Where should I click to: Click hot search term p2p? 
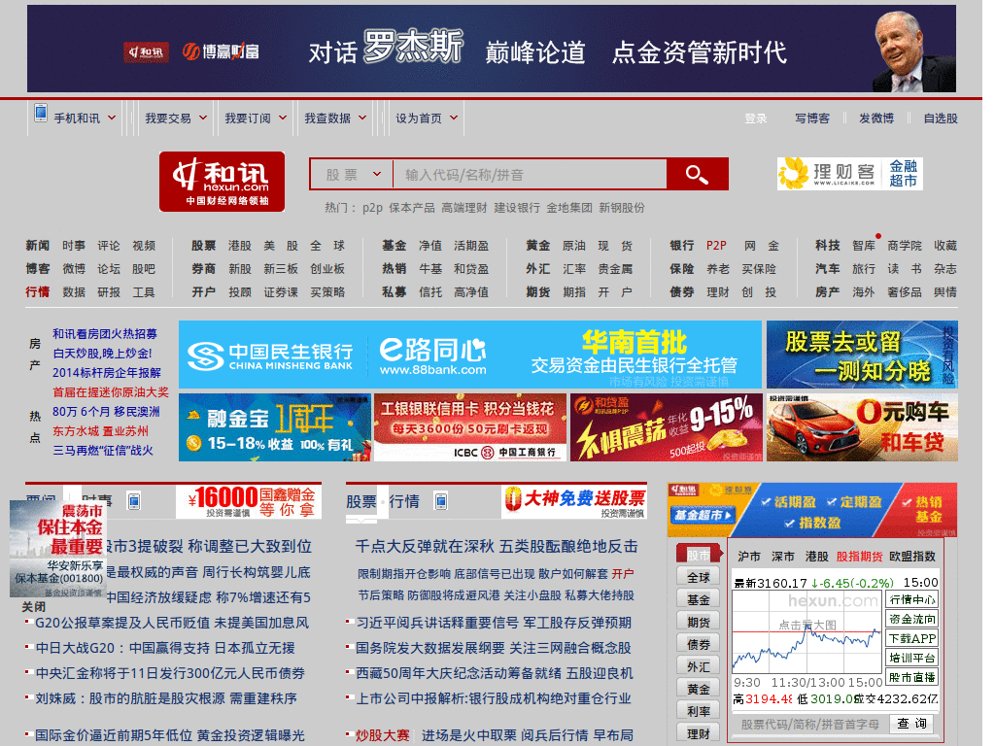[x=372, y=208]
